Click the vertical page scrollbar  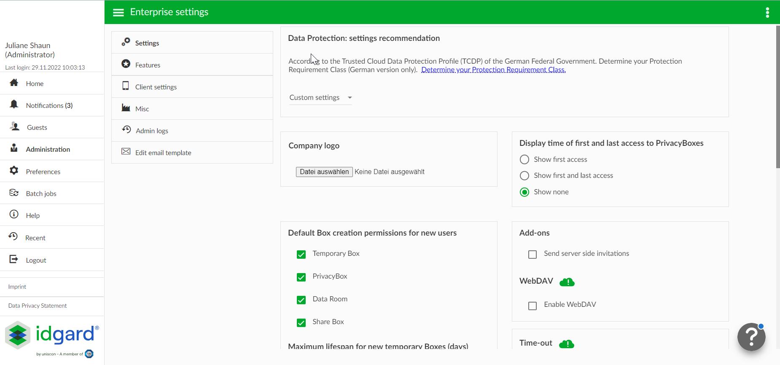point(777,97)
